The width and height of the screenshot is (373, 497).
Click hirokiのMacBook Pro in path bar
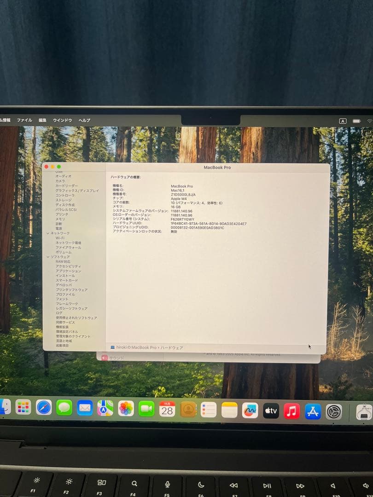[136, 347]
